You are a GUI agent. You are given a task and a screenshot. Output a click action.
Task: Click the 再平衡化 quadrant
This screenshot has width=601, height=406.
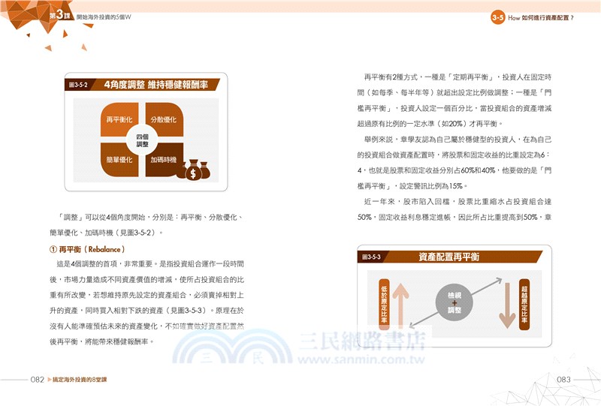(119, 119)
